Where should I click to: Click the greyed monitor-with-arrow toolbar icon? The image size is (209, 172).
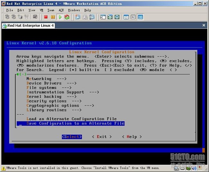pyautogui.click(x=35, y=17)
